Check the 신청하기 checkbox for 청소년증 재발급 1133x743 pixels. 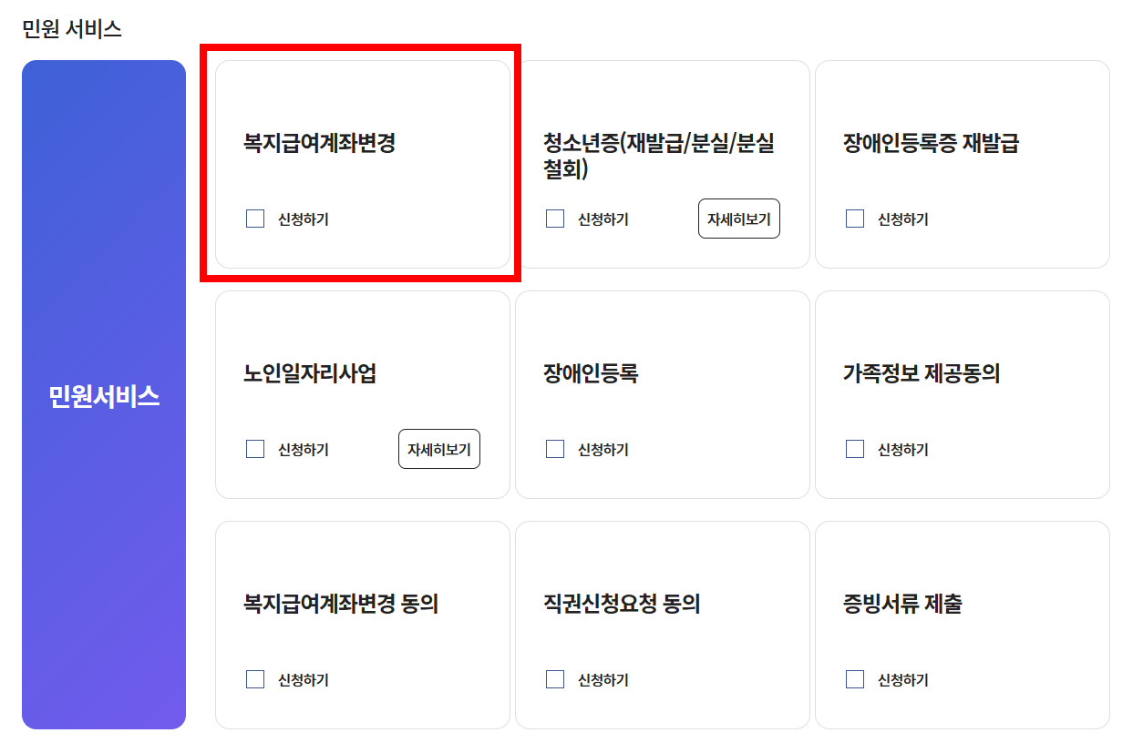tap(555, 219)
